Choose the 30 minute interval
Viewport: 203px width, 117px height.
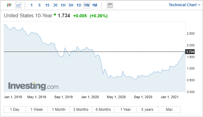click(55, 5)
